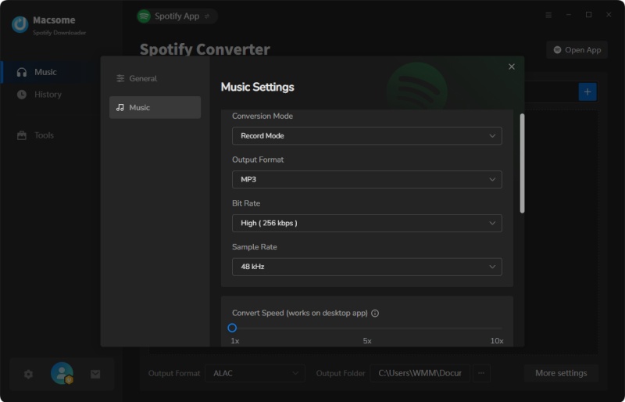Click the Convert Speed slider handle

coord(232,328)
